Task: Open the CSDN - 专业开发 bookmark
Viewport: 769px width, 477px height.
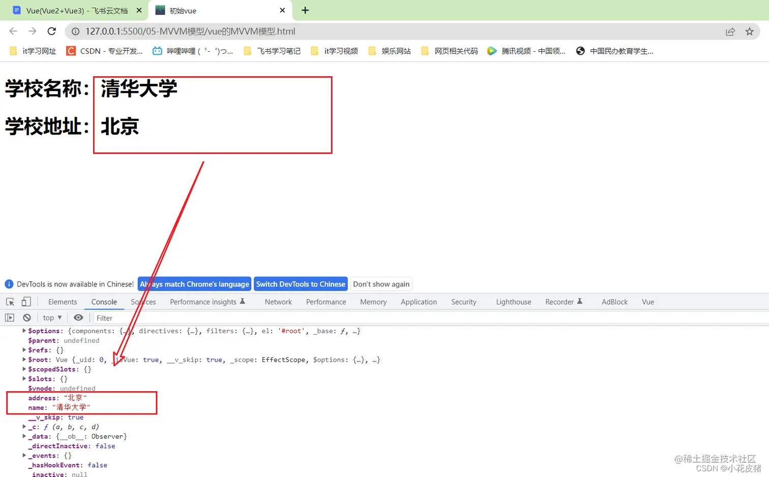Action: click(x=105, y=51)
